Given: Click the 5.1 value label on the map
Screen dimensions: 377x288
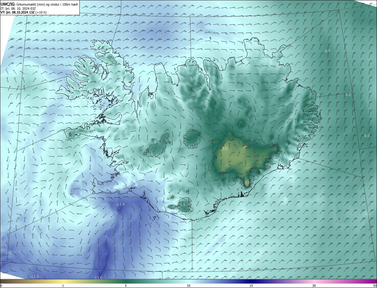Looking at the screenshot, I should [304, 112].
